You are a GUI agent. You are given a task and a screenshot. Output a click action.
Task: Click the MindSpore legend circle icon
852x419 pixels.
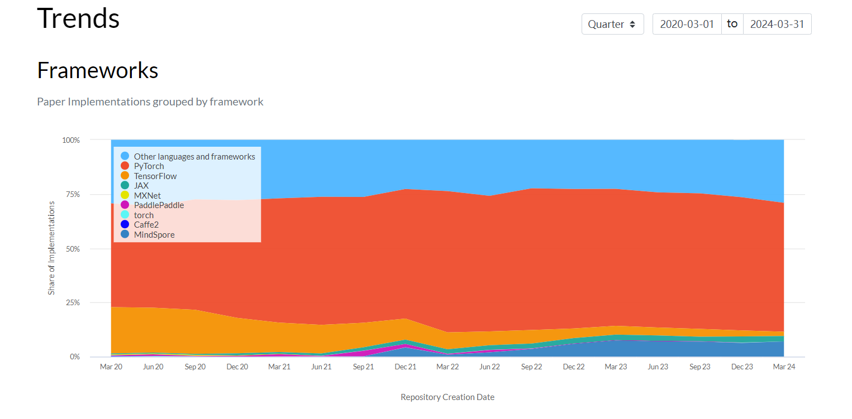[125, 235]
